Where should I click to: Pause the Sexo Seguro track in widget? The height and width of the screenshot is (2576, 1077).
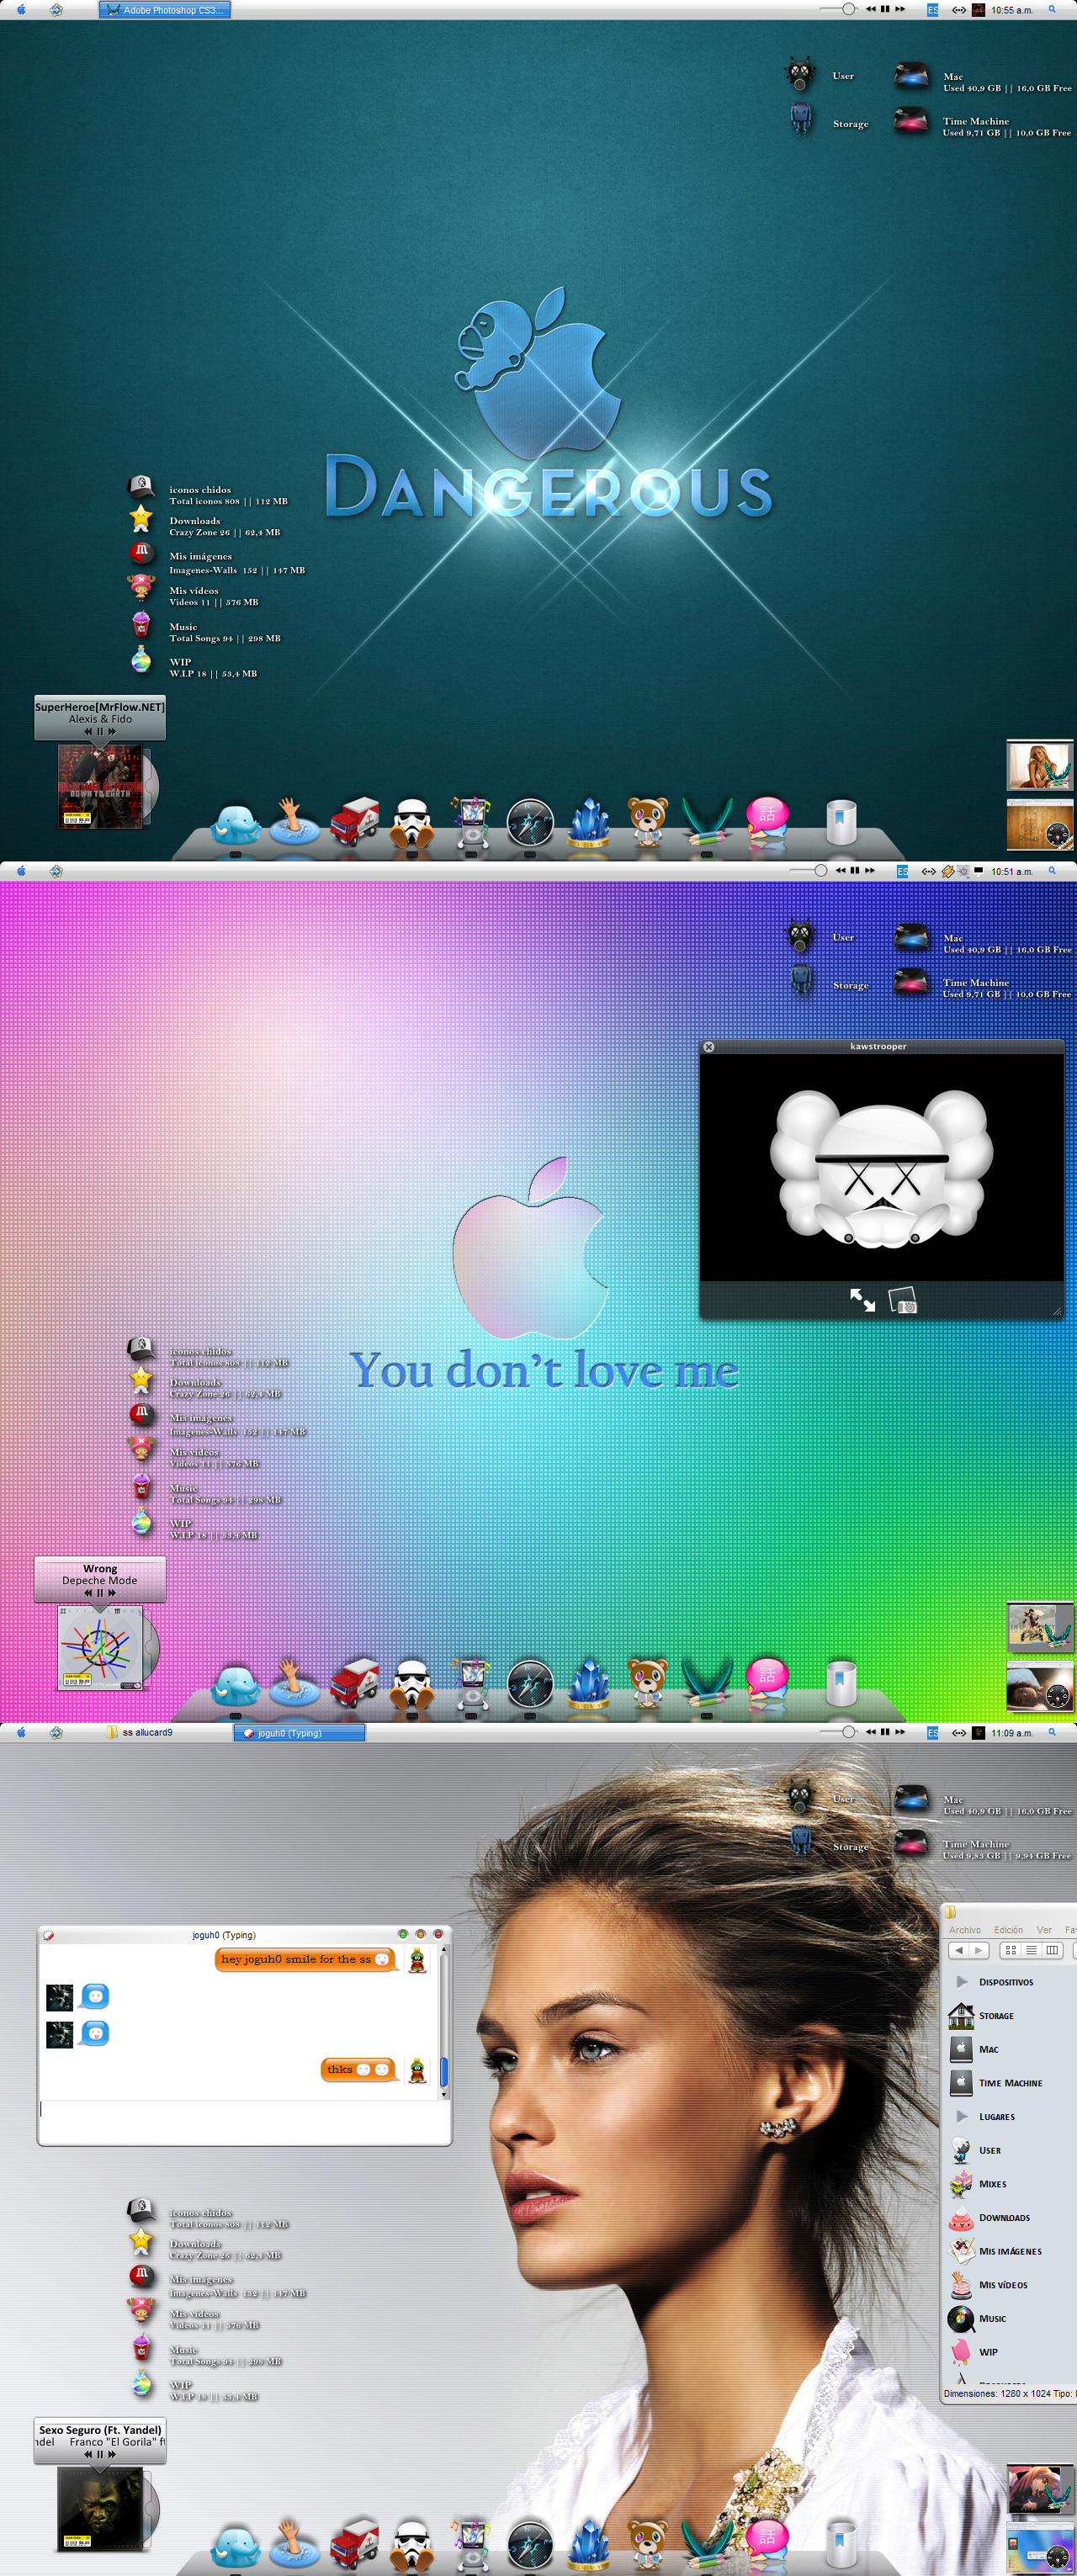[100, 2454]
